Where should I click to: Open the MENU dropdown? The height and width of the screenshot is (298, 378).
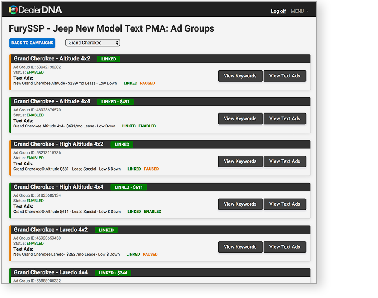click(x=299, y=11)
